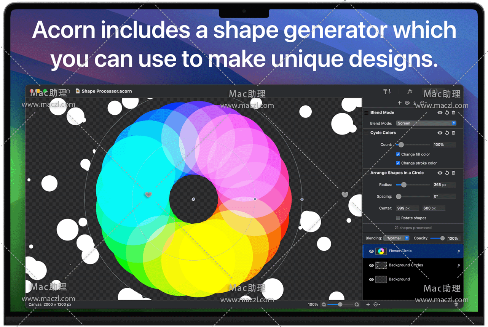Open the layer Blending Normal dropdown
The height and width of the screenshot is (327, 488).
pyautogui.click(x=396, y=238)
